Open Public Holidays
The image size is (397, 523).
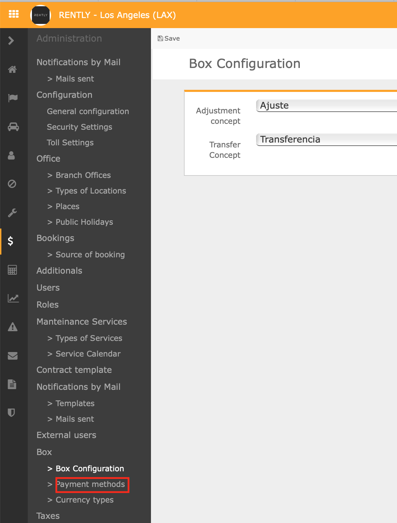click(x=84, y=222)
